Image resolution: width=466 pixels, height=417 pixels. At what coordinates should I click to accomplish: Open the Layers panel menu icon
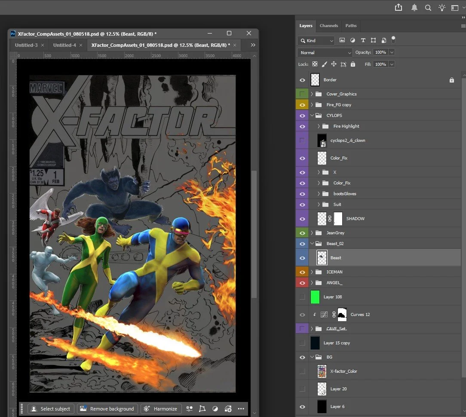(x=463, y=26)
